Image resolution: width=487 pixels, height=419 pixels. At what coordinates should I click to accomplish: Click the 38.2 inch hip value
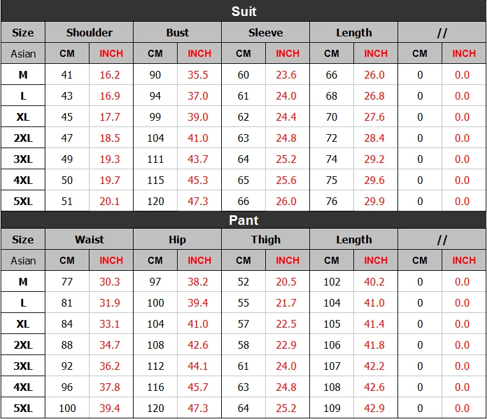(x=198, y=282)
